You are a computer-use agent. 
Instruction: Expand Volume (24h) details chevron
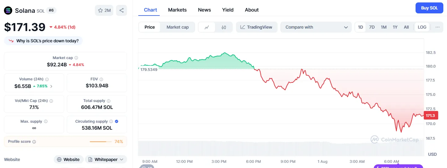click(x=51, y=86)
